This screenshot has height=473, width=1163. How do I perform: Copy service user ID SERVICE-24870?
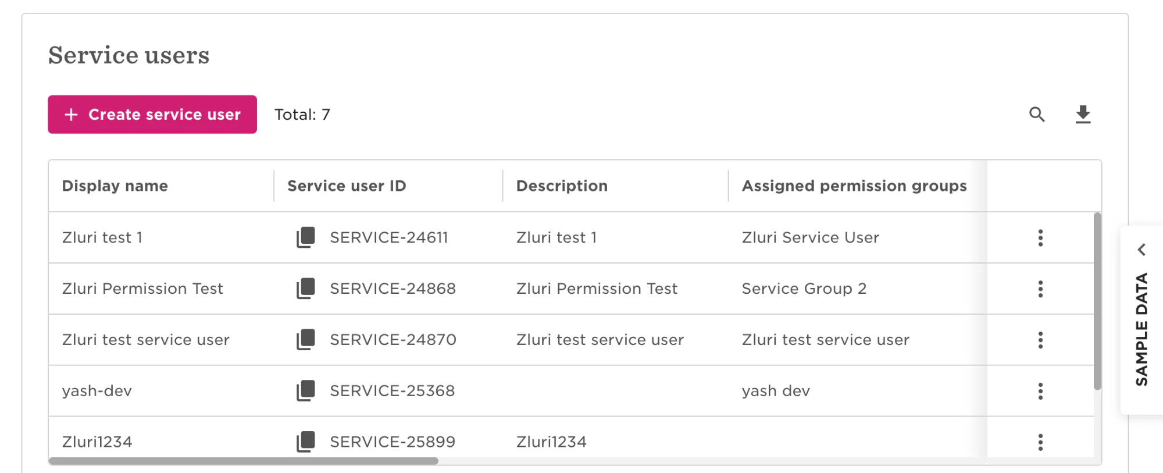[x=306, y=340]
